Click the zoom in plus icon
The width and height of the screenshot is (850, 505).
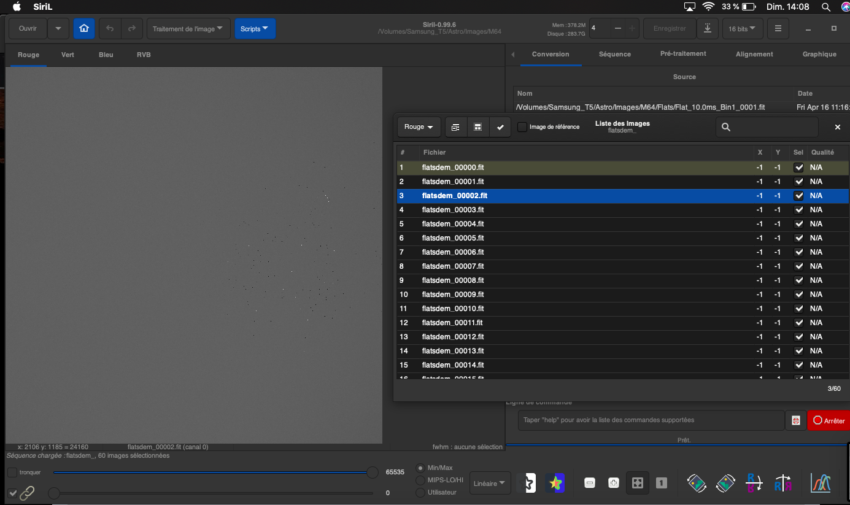coord(613,483)
